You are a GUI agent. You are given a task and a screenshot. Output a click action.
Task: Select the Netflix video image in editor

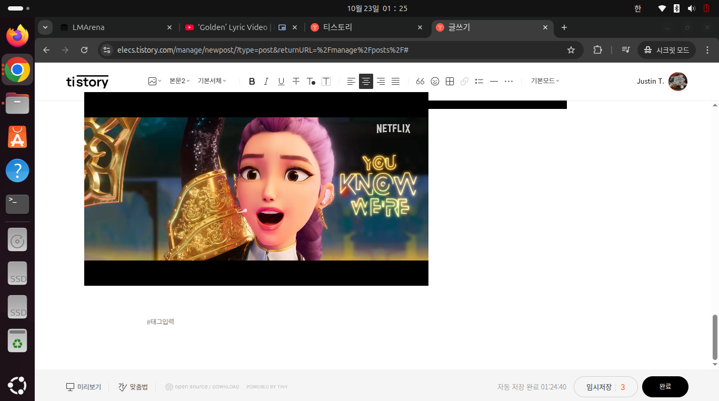256,189
